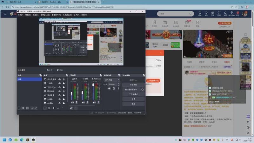Toggle visibility eye of 文本 (GDI+) 2 source
This screenshot has height=143, width=254.
[59, 87]
